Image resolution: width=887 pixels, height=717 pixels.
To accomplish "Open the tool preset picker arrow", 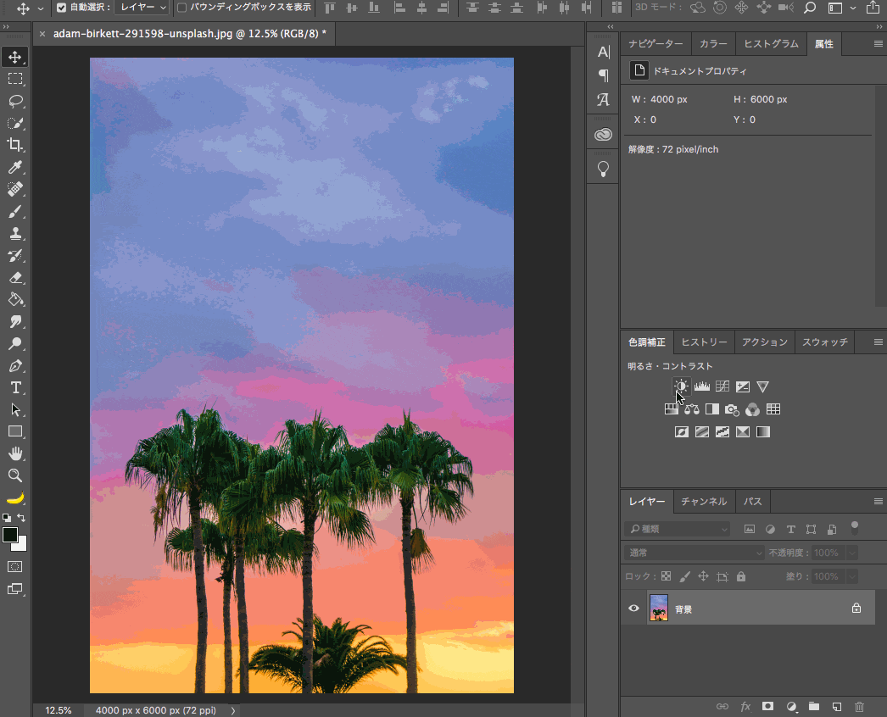I will 40,8.
